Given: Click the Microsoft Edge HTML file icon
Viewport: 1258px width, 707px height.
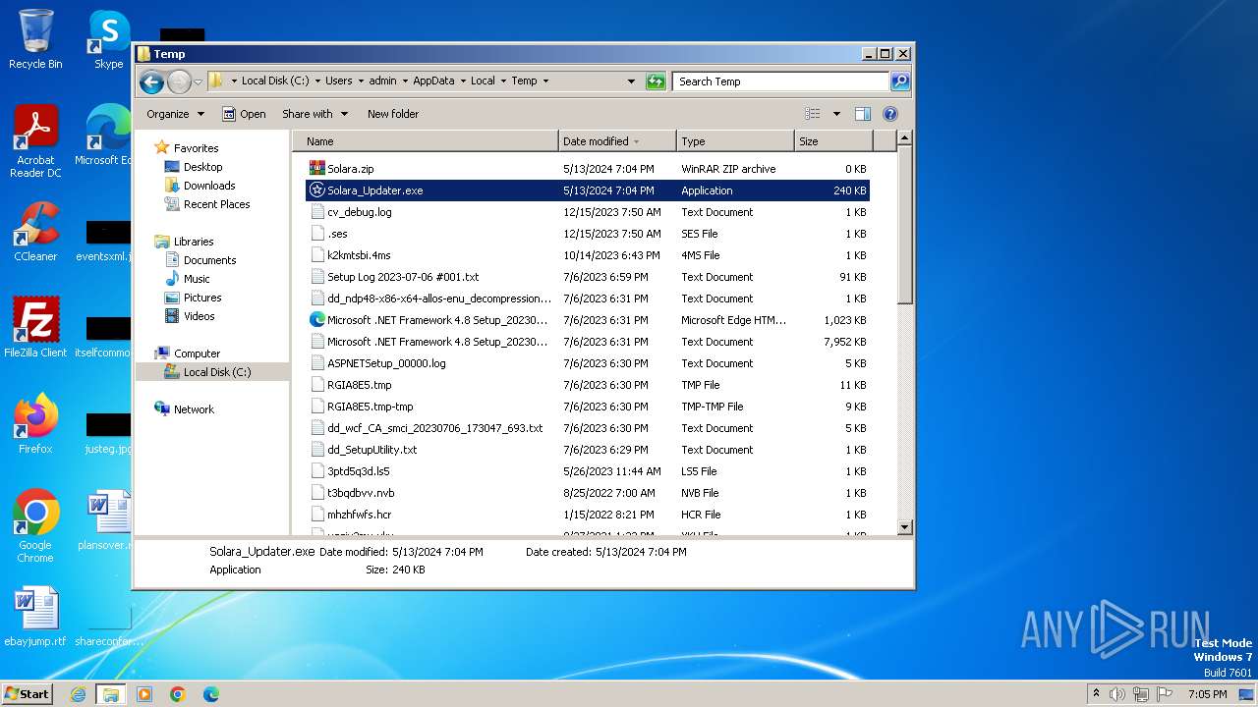Looking at the screenshot, I should tap(316, 320).
